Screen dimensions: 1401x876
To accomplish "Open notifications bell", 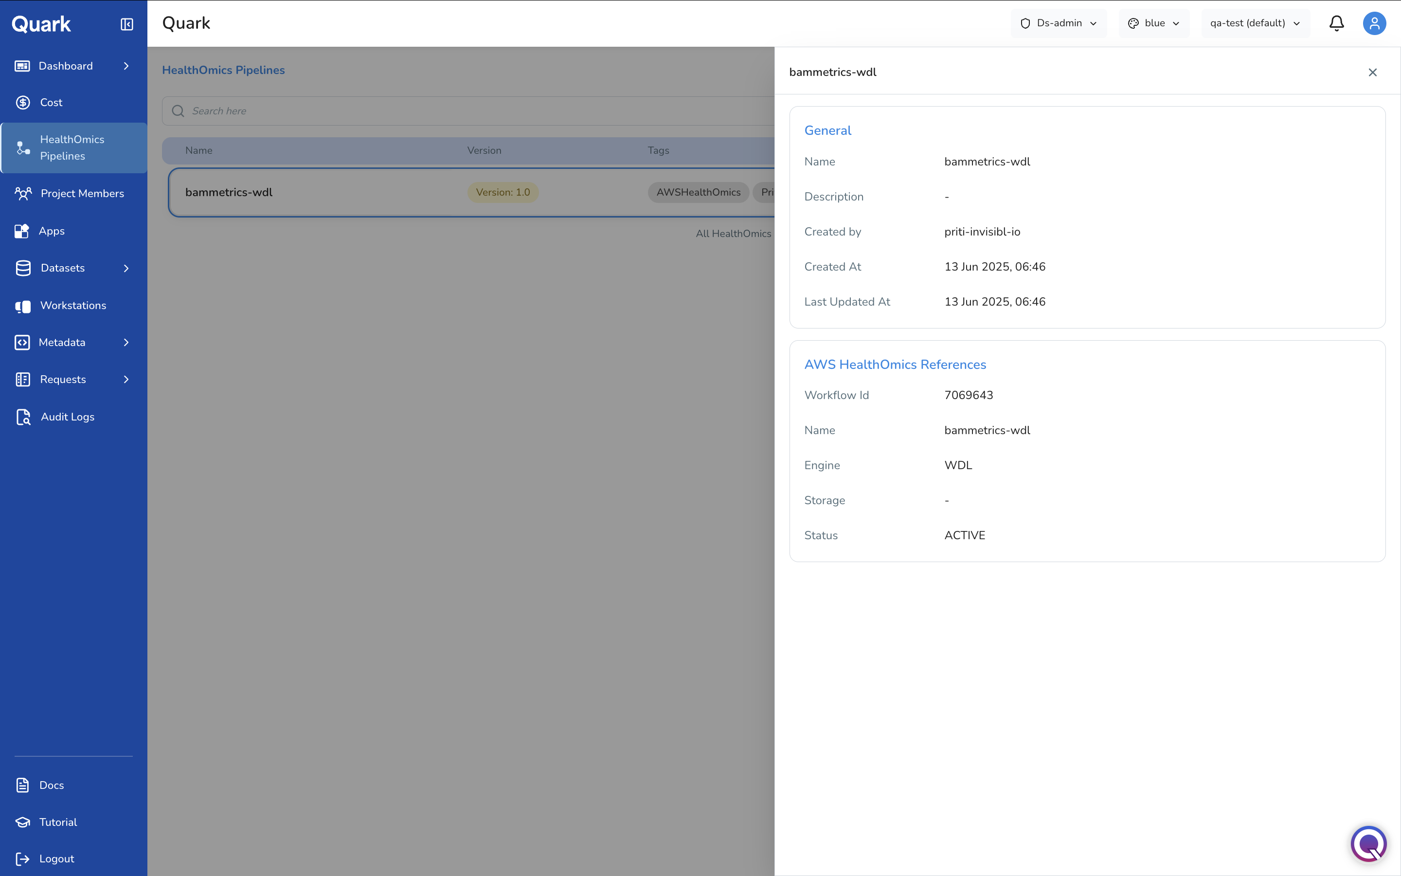I will point(1337,23).
